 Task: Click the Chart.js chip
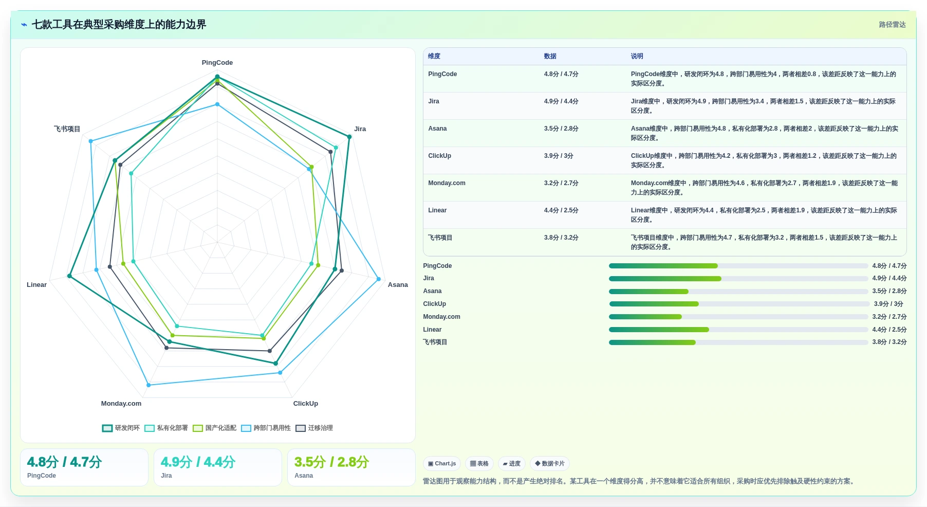(442, 464)
